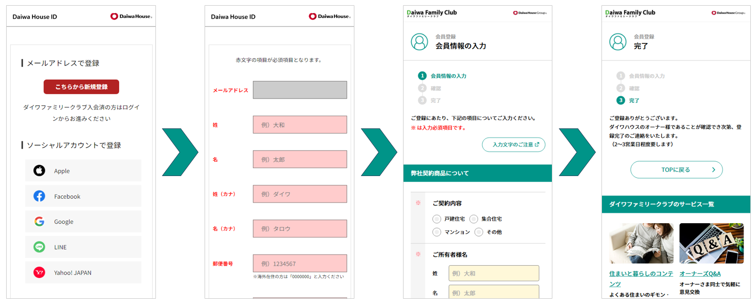The height and width of the screenshot is (303, 756).
Task: Open 住まいと暮らしのコンテンツ link
Action: click(641, 278)
